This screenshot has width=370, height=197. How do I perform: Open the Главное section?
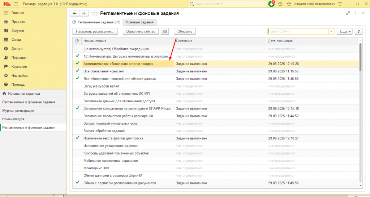pyautogui.click(x=18, y=13)
